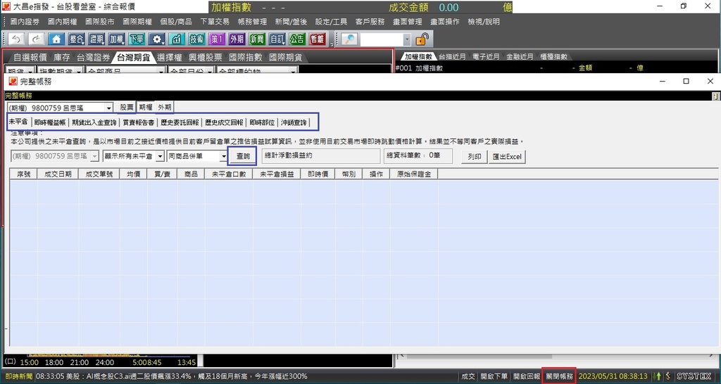This screenshot has height=384, width=721.
Task: Switch to the 庫存 tab
Action: 62,58
